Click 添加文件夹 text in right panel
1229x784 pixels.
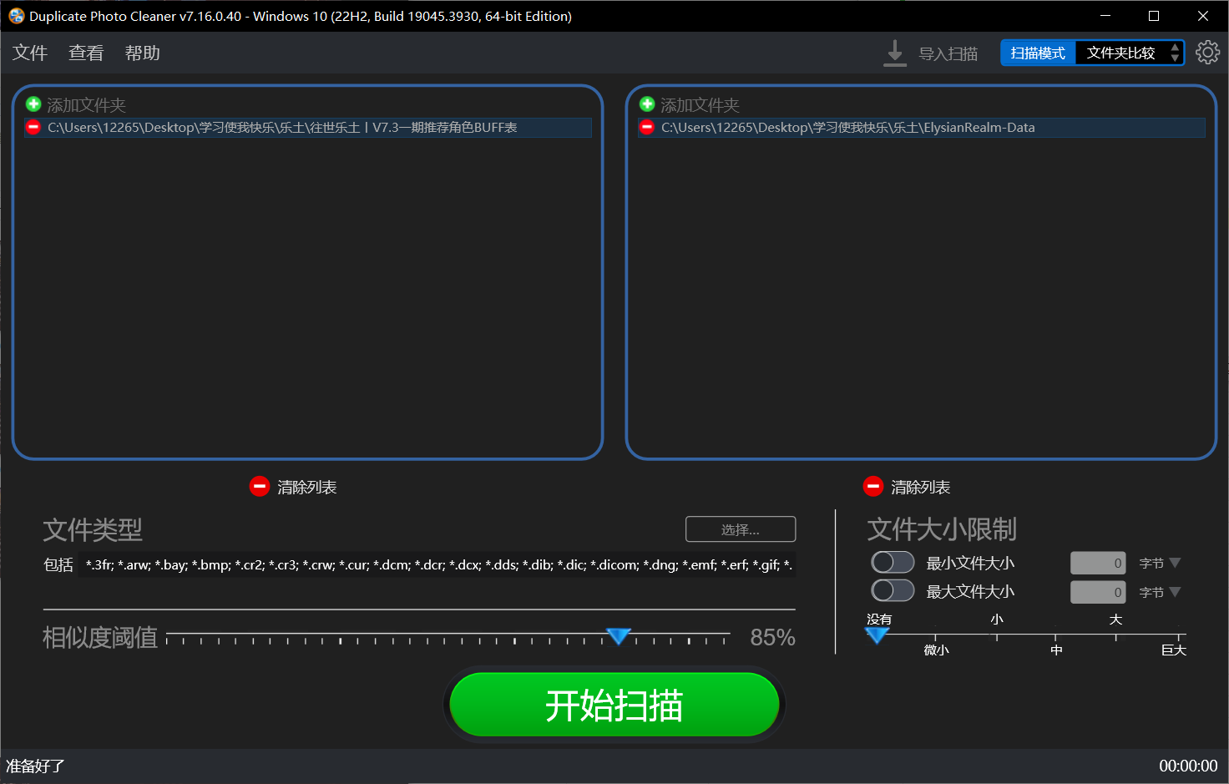[700, 105]
